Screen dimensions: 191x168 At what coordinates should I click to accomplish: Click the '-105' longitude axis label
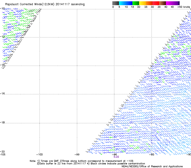(x=3, y=155)
